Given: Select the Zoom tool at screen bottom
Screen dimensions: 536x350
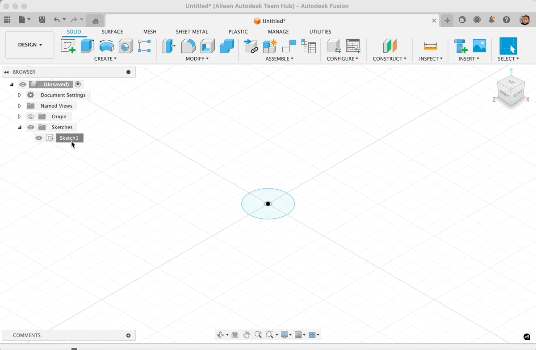Looking at the screenshot, I should point(258,334).
